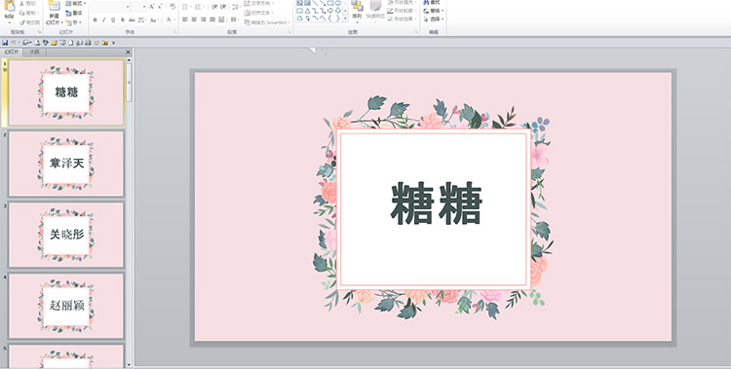731x369 pixels.
Task: Open the Arrange (排列) menu
Action: click(357, 11)
